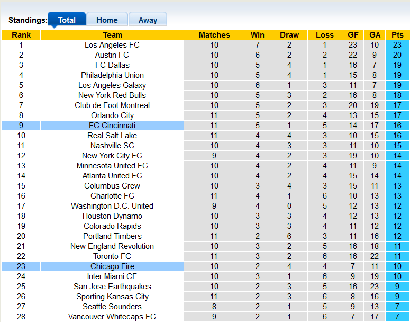Open Vancouver Whitecaps FC team link

click(x=112, y=317)
